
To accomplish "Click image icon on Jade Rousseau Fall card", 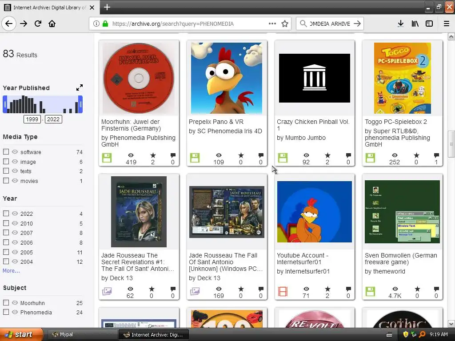I will tap(195, 291).
